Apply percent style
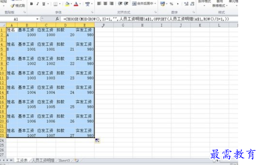Screen dimensions: 259x167 tap(171, 4)
